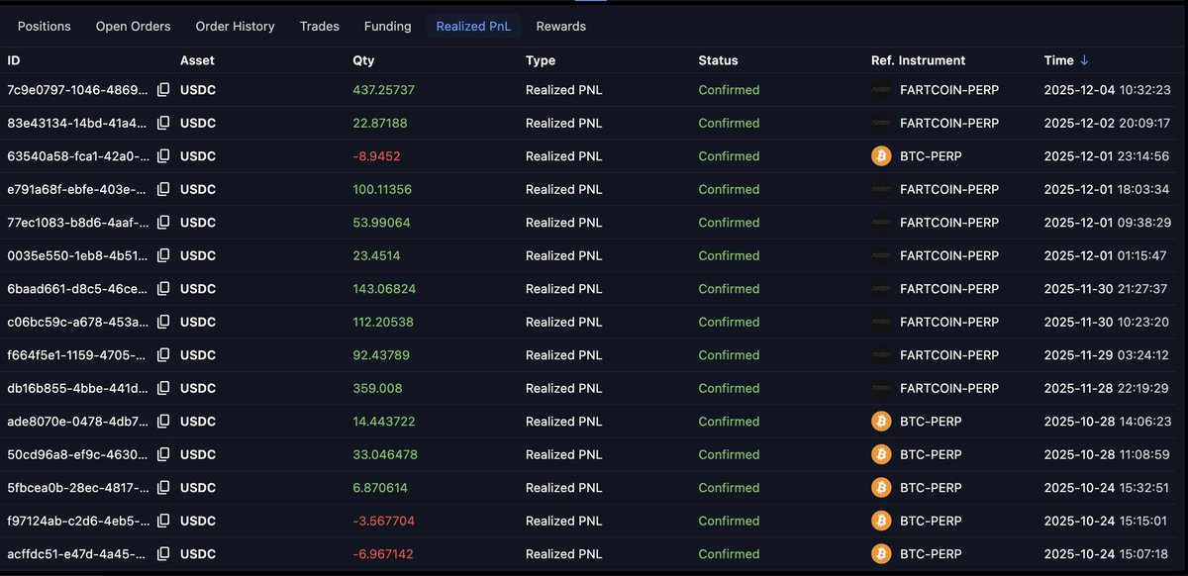This screenshot has width=1188, height=576.
Task: Copy the ID starting with 5fbcea0b
Action: [x=163, y=488]
